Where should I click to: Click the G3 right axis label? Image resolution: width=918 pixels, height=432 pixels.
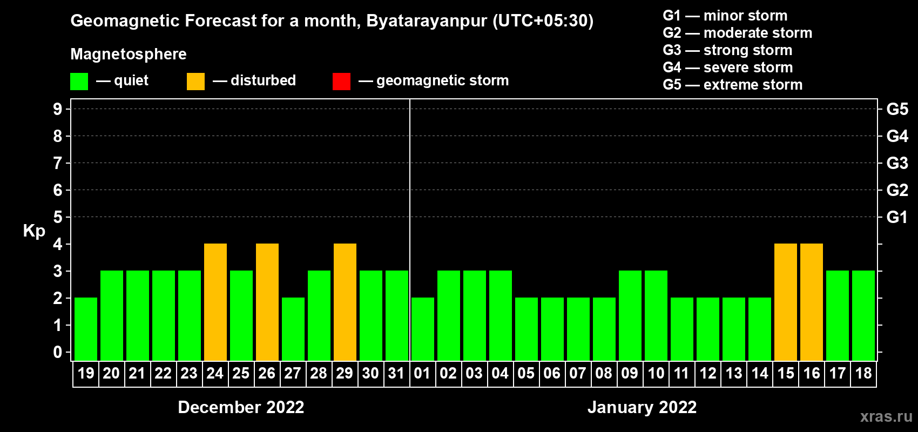click(897, 163)
